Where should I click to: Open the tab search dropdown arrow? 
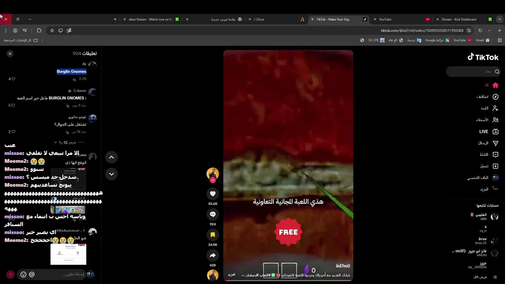click(499, 19)
